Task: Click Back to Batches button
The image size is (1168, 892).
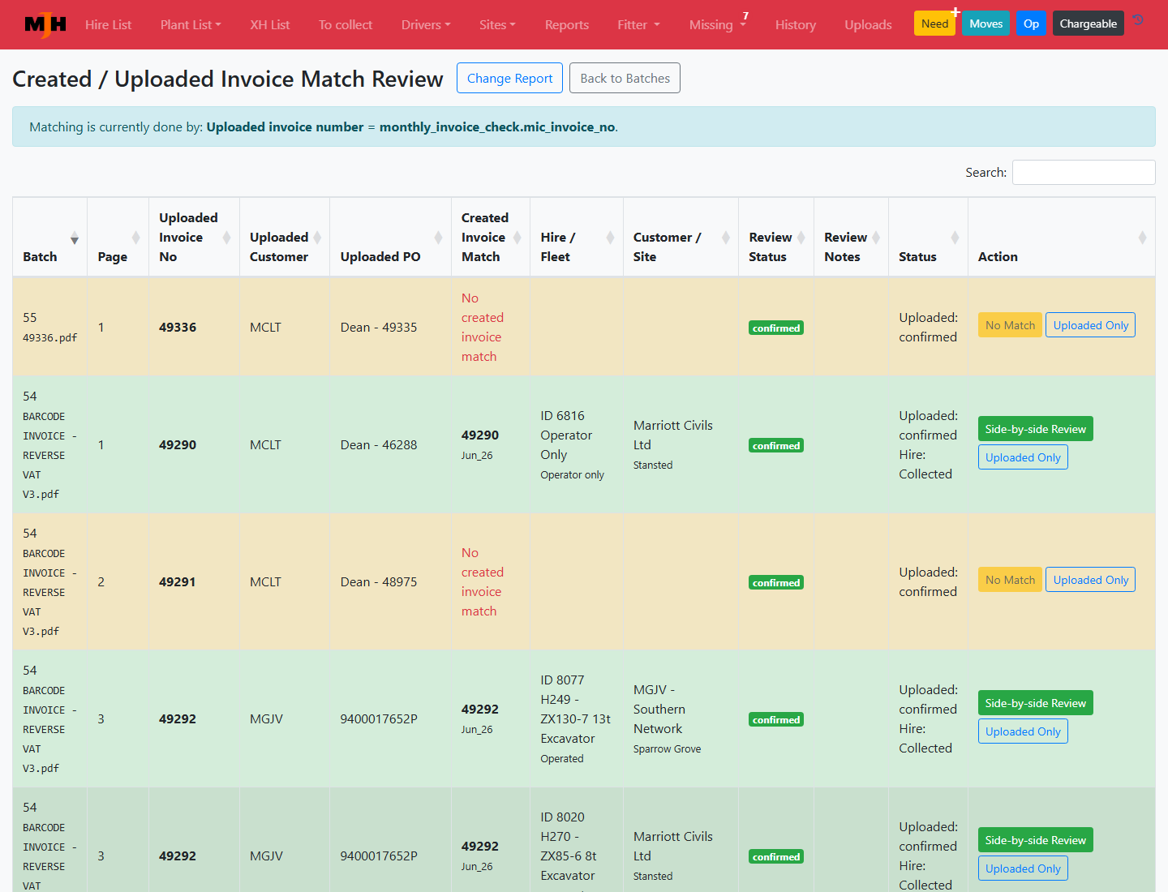Action: tap(625, 78)
